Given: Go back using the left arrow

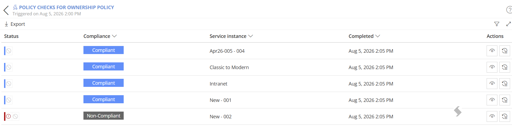Looking at the screenshot, I should tap(6, 10).
